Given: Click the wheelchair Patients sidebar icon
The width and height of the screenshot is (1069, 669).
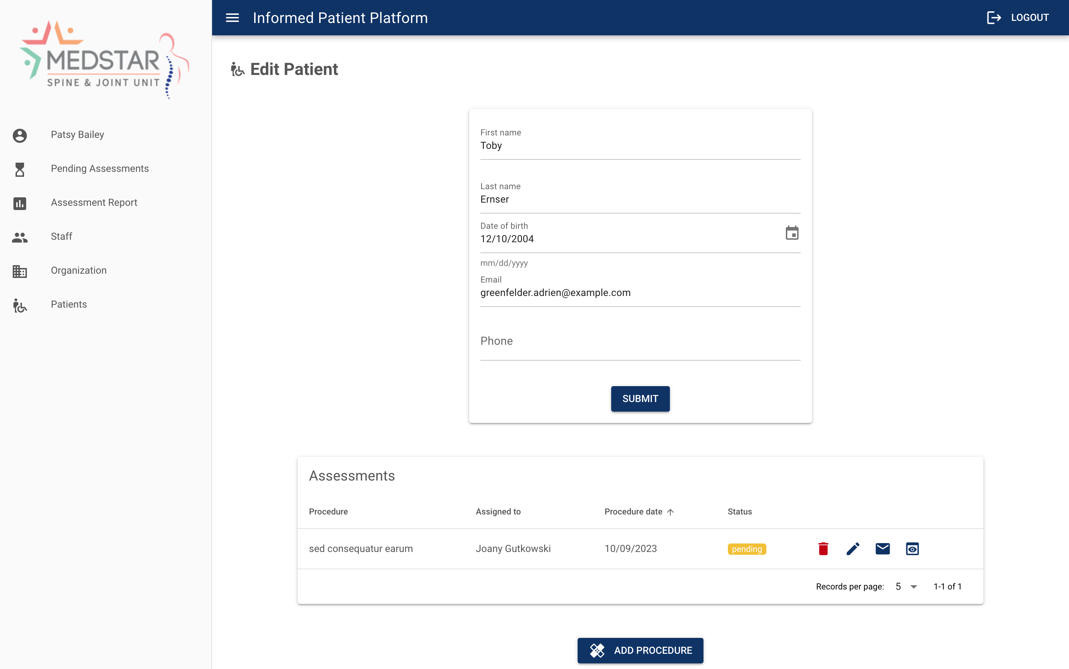Looking at the screenshot, I should click(x=19, y=305).
